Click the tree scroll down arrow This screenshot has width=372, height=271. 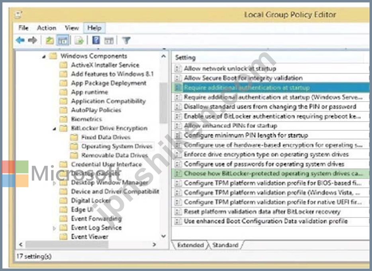pos(163,236)
